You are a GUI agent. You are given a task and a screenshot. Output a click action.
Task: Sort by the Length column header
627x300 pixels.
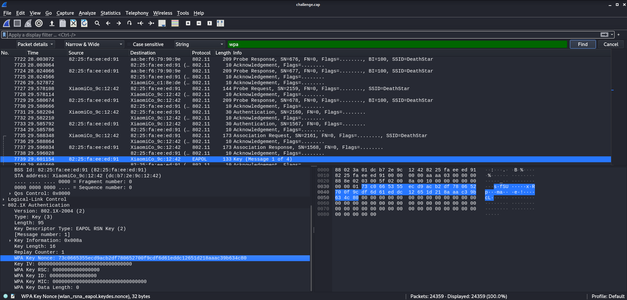point(223,53)
